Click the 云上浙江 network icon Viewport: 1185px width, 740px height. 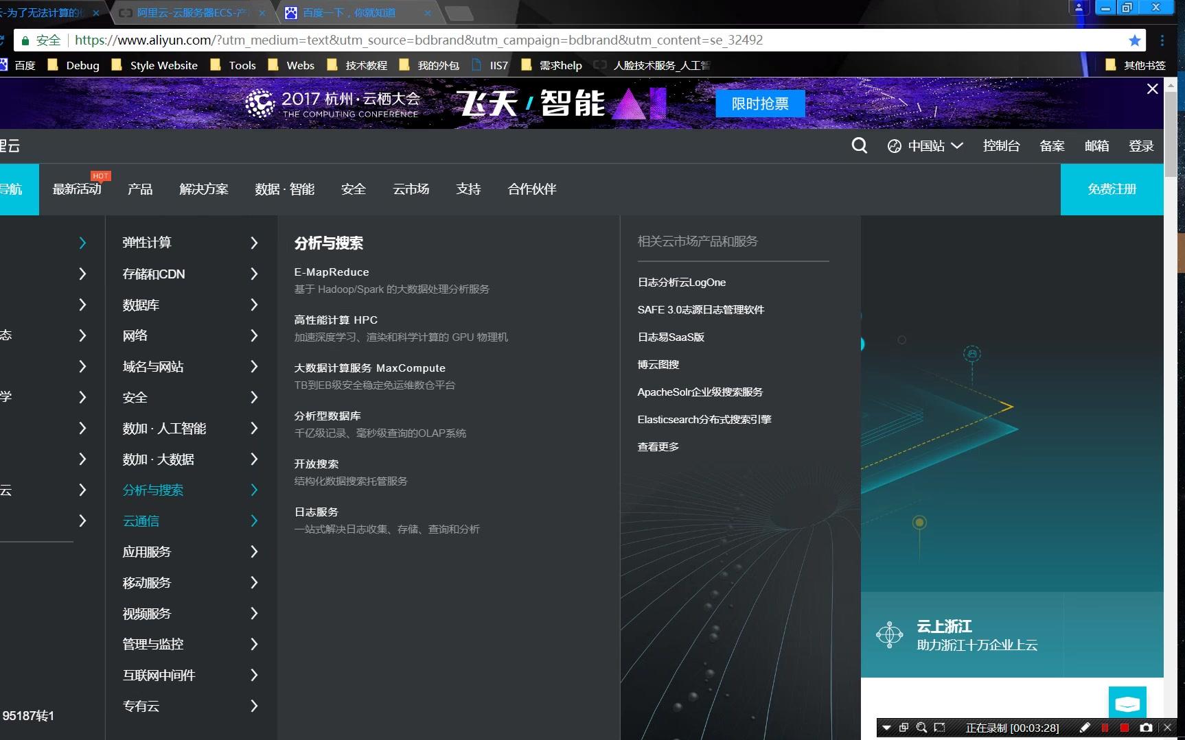[x=890, y=634]
